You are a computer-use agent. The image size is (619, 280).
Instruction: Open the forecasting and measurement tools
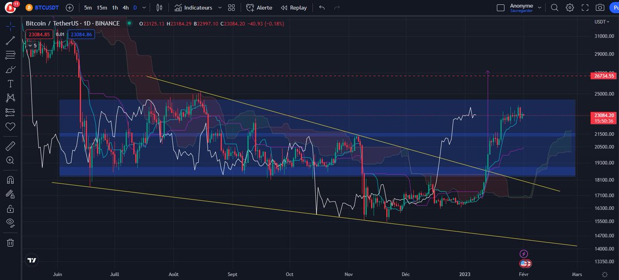point(10,112)
